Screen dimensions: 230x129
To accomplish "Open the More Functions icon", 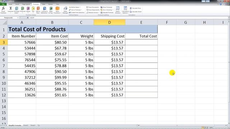I will click(57, 10).
